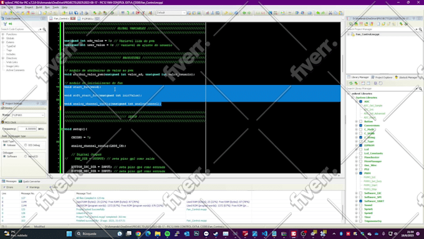The width and height of the screenshot is (424, 239).
Task: Open Spotify from the Windows taskbar
Action: tap(167, 233)
